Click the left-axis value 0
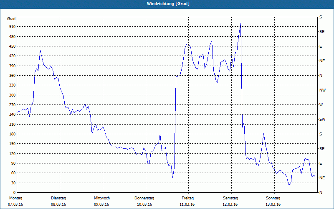 (15, 193)
